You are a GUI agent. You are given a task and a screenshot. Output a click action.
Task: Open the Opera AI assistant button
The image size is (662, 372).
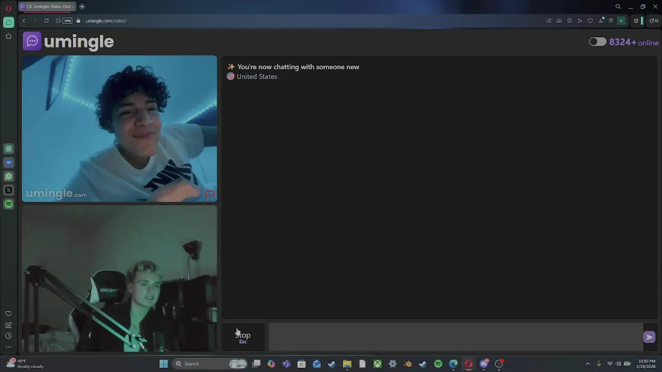(654, 21)
